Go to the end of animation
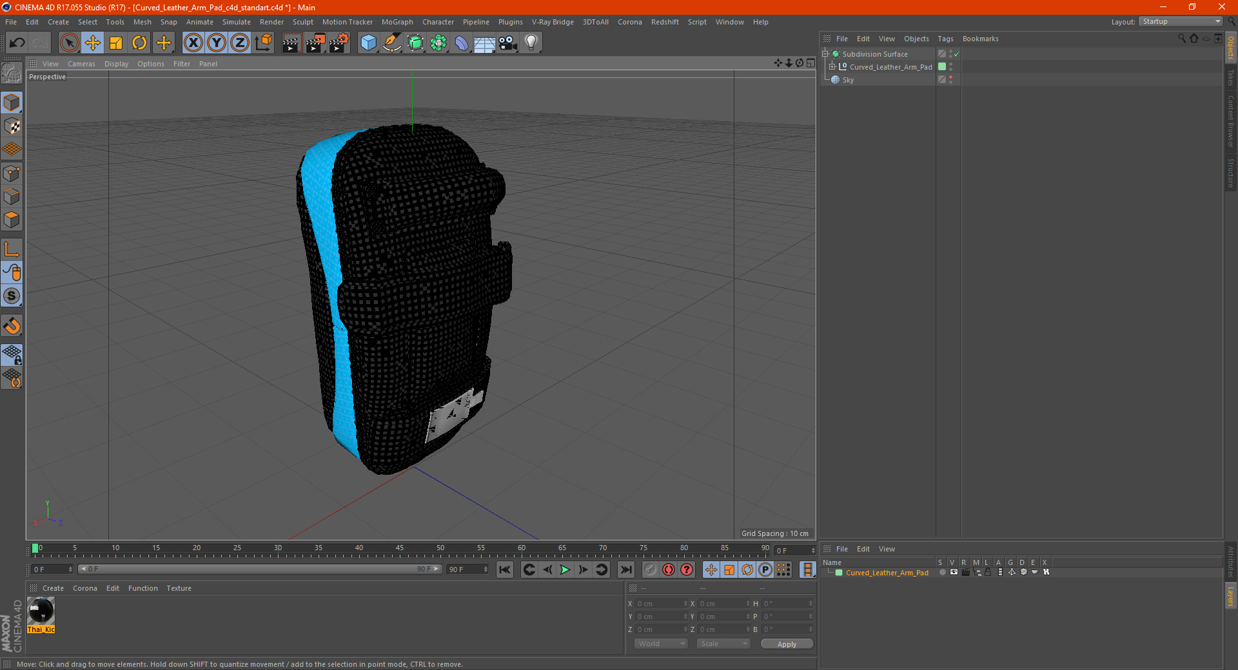Screen dimensions: 1238x670 pyautogui.click(x=625, y=569)
